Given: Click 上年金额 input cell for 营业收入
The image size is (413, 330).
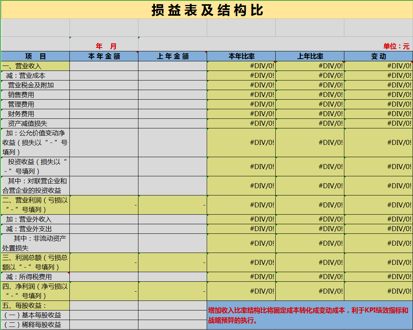Looking at the screenshot, I should [x=173, y=66].
